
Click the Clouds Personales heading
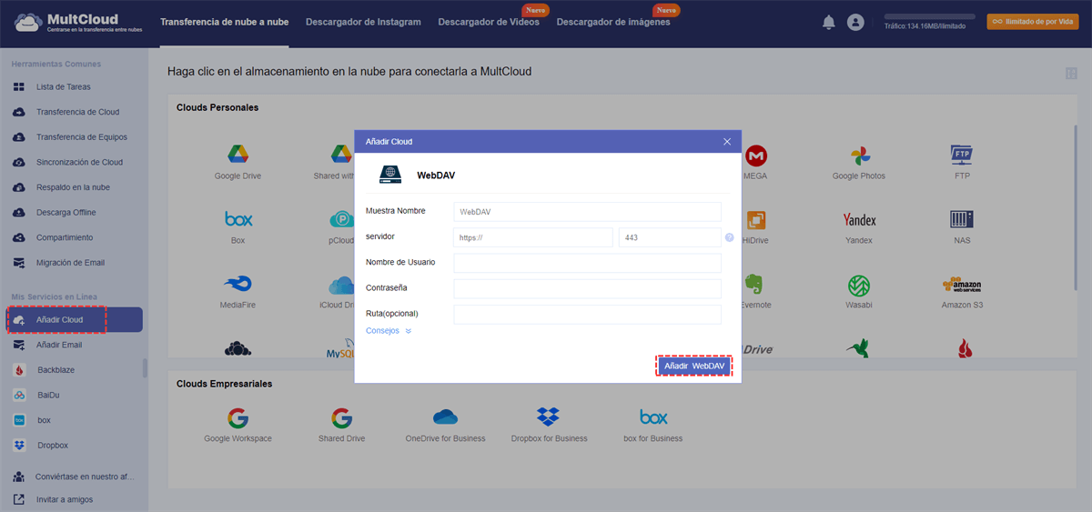[x=217, y=107]
